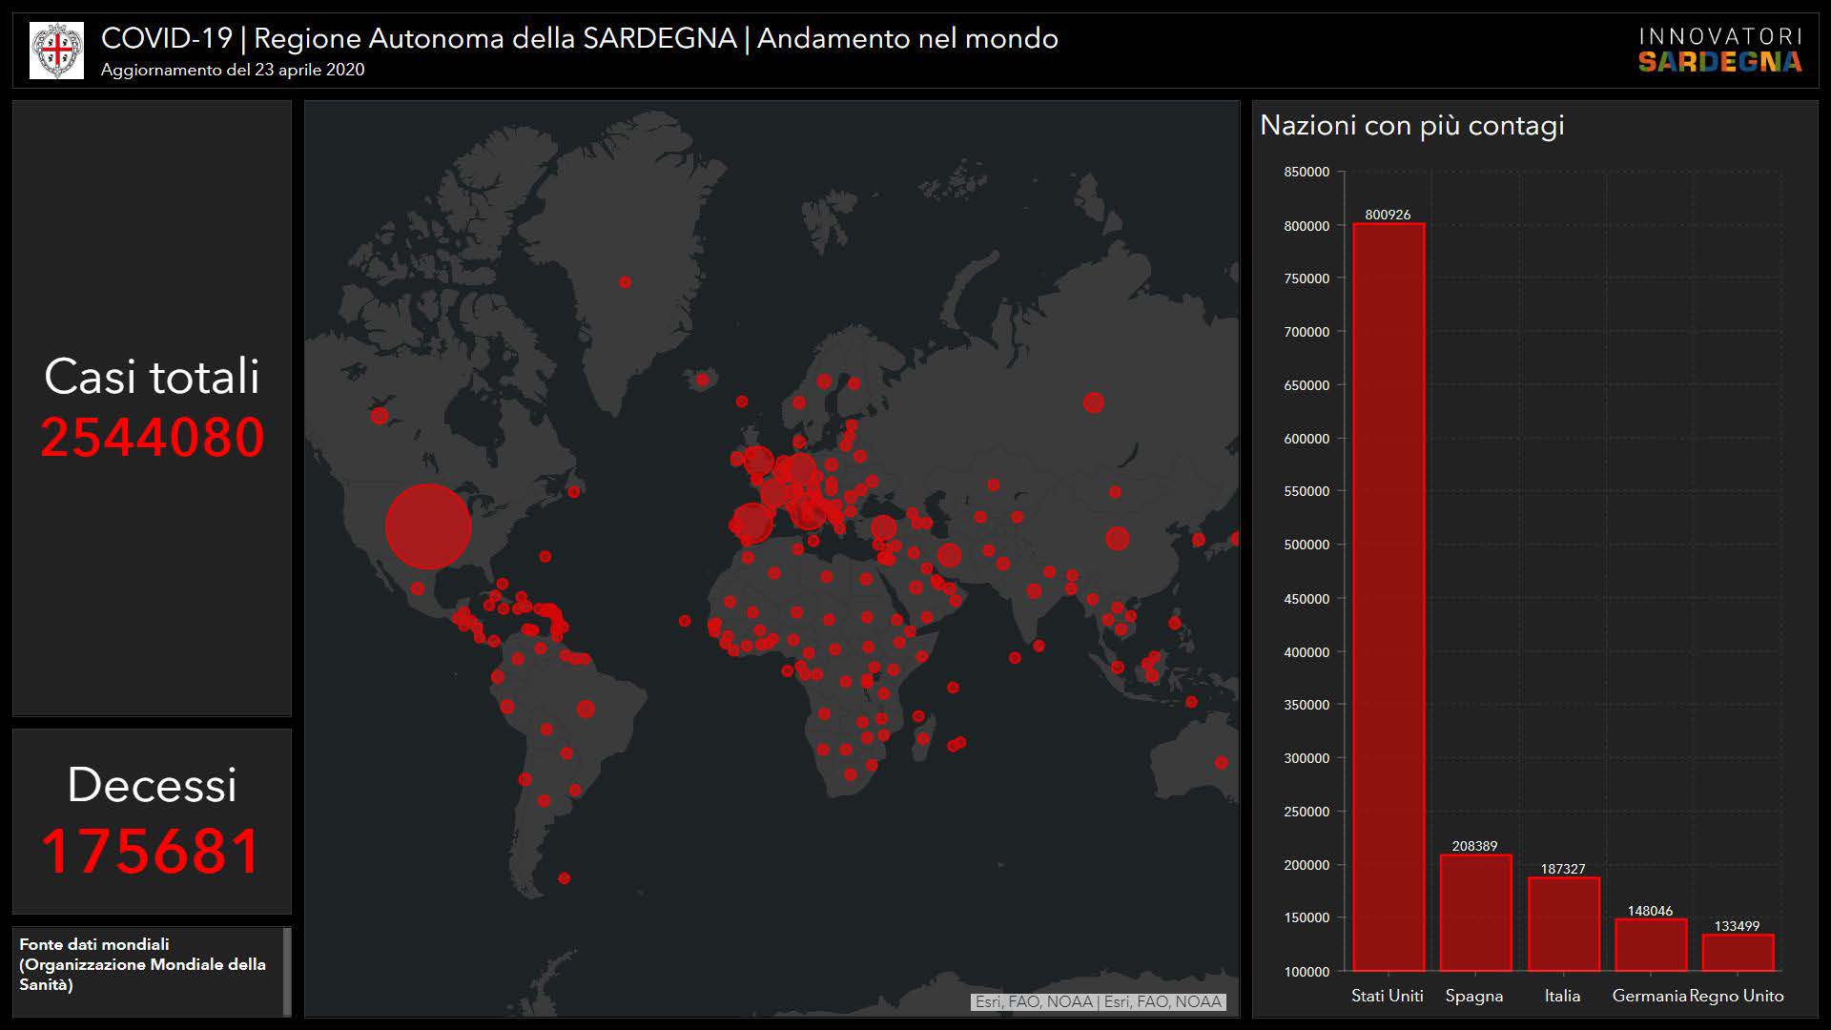
Task: Click the large United States case bubble
Action: point(428,526)
